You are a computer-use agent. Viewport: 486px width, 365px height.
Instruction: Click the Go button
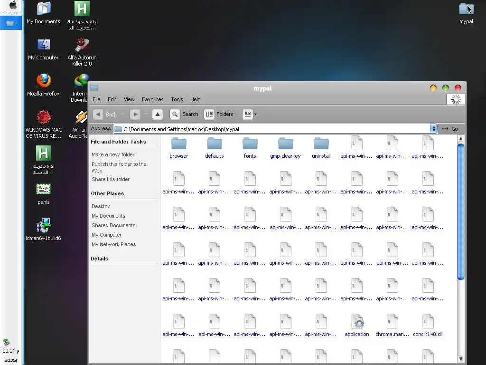click(450, 129)
